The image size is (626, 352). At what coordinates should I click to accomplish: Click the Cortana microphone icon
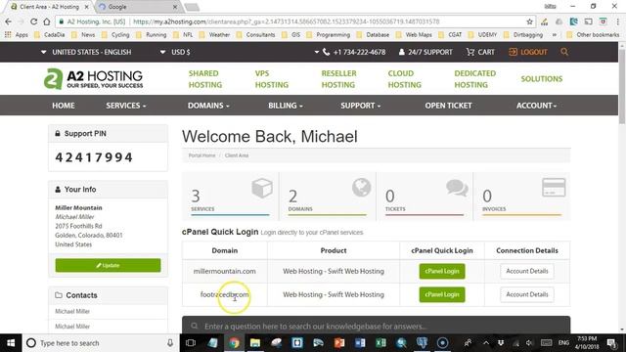point(170,343)
